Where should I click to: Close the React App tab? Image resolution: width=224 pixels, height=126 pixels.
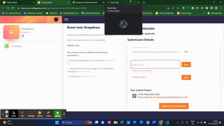tap(138, 2)
